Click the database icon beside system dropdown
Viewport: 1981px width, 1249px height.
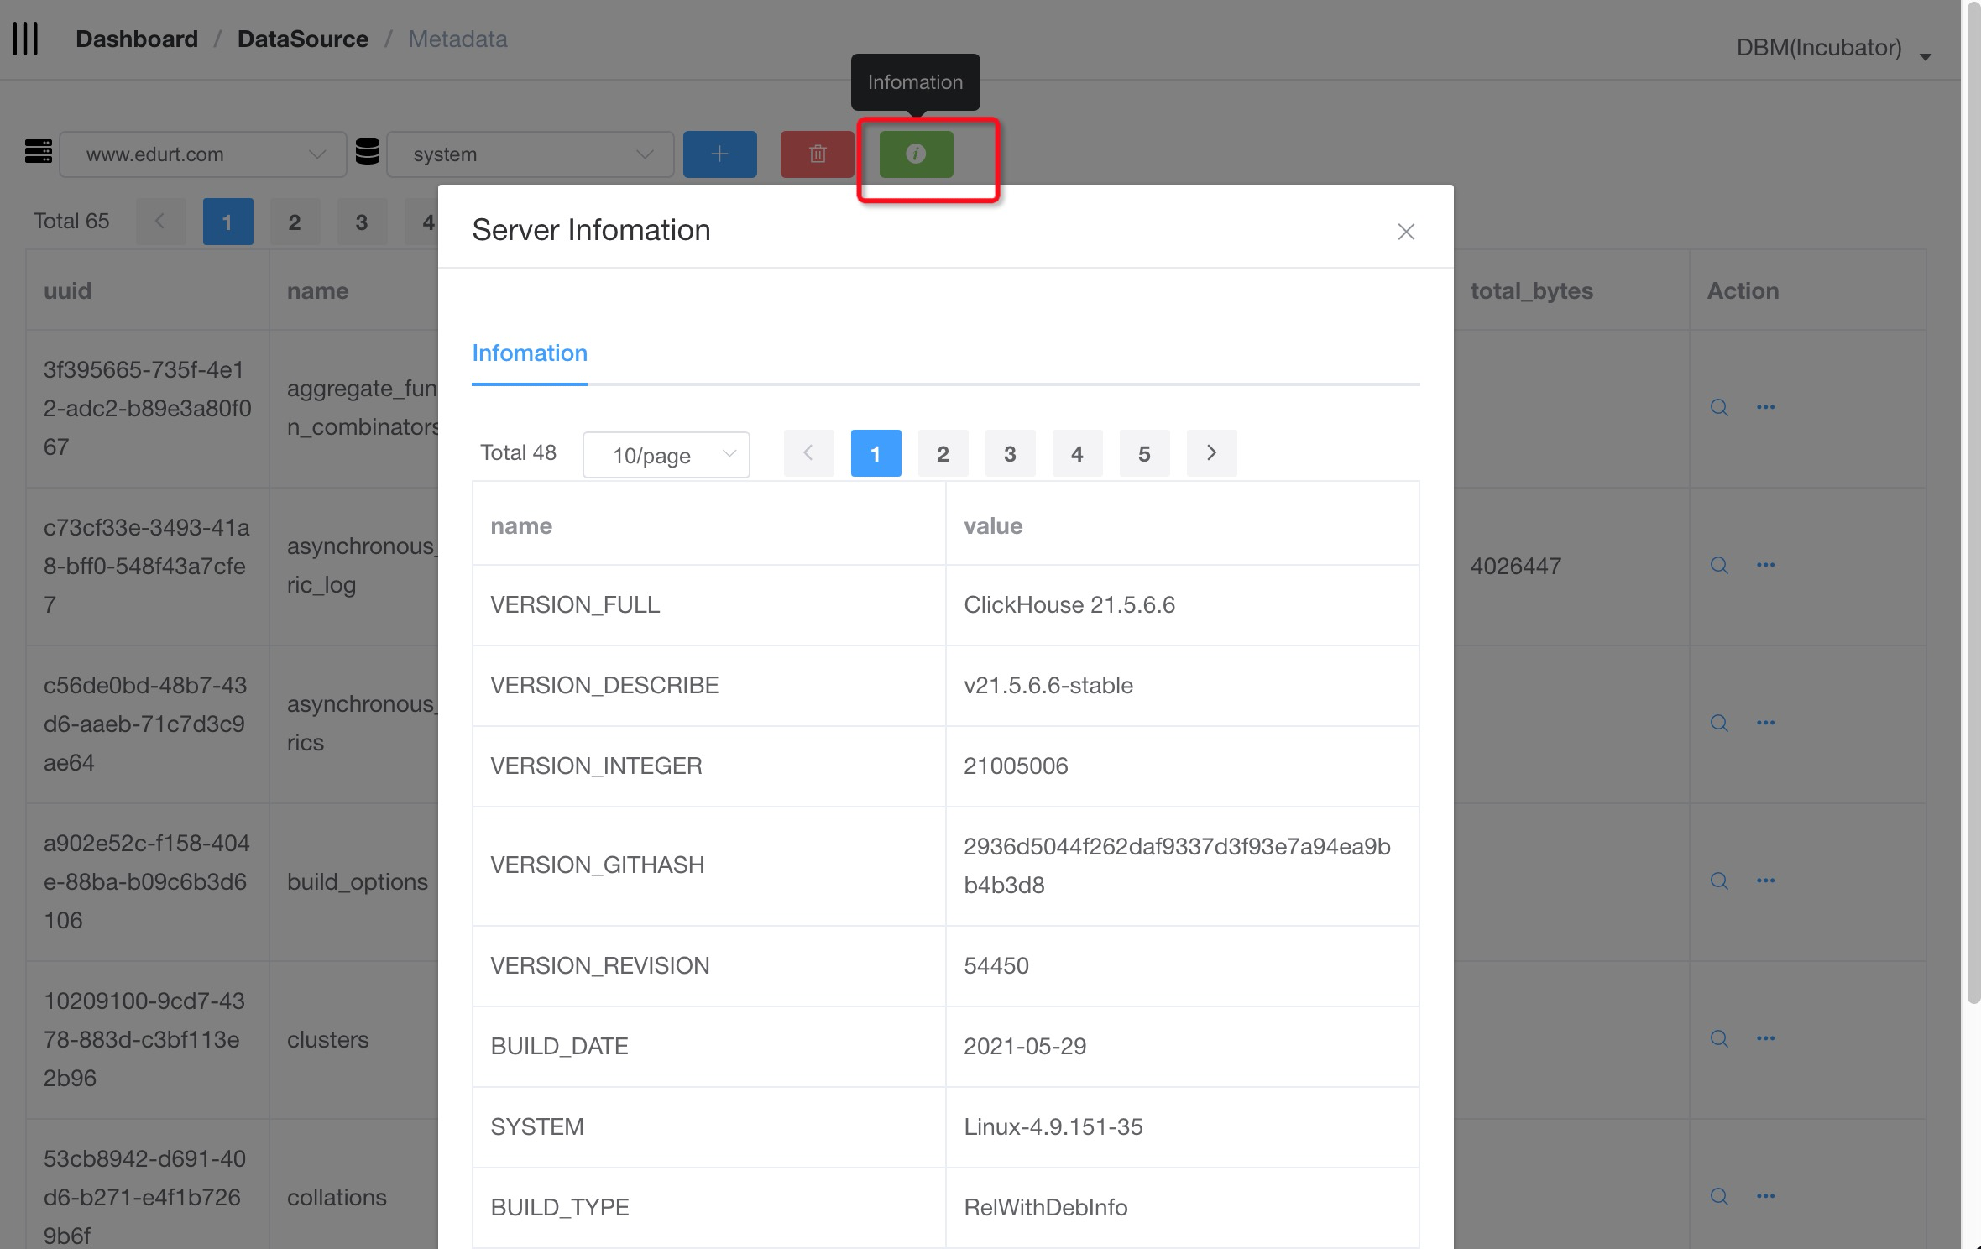(368, 152)
